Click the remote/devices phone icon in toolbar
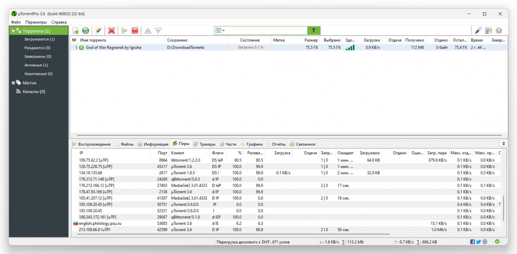The image size is (517, 254). click(488, 31)
